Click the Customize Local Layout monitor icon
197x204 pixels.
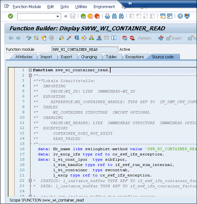coord(187,16)
